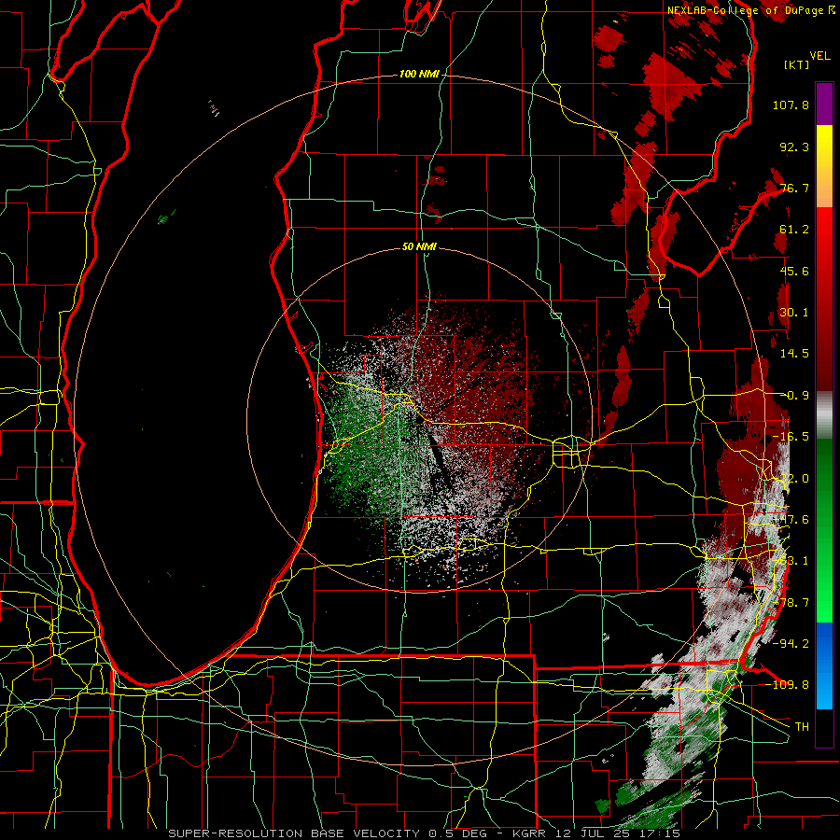Click the Super-Resolution Base Velocity caption text
840x840 pixels.
pyautogui.click(x=425, y=833)
